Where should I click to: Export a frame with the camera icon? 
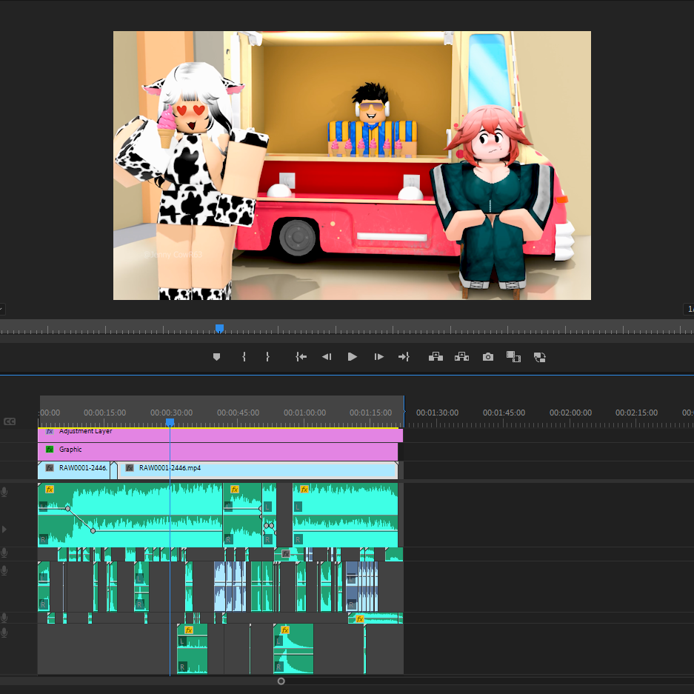point(488,357)
